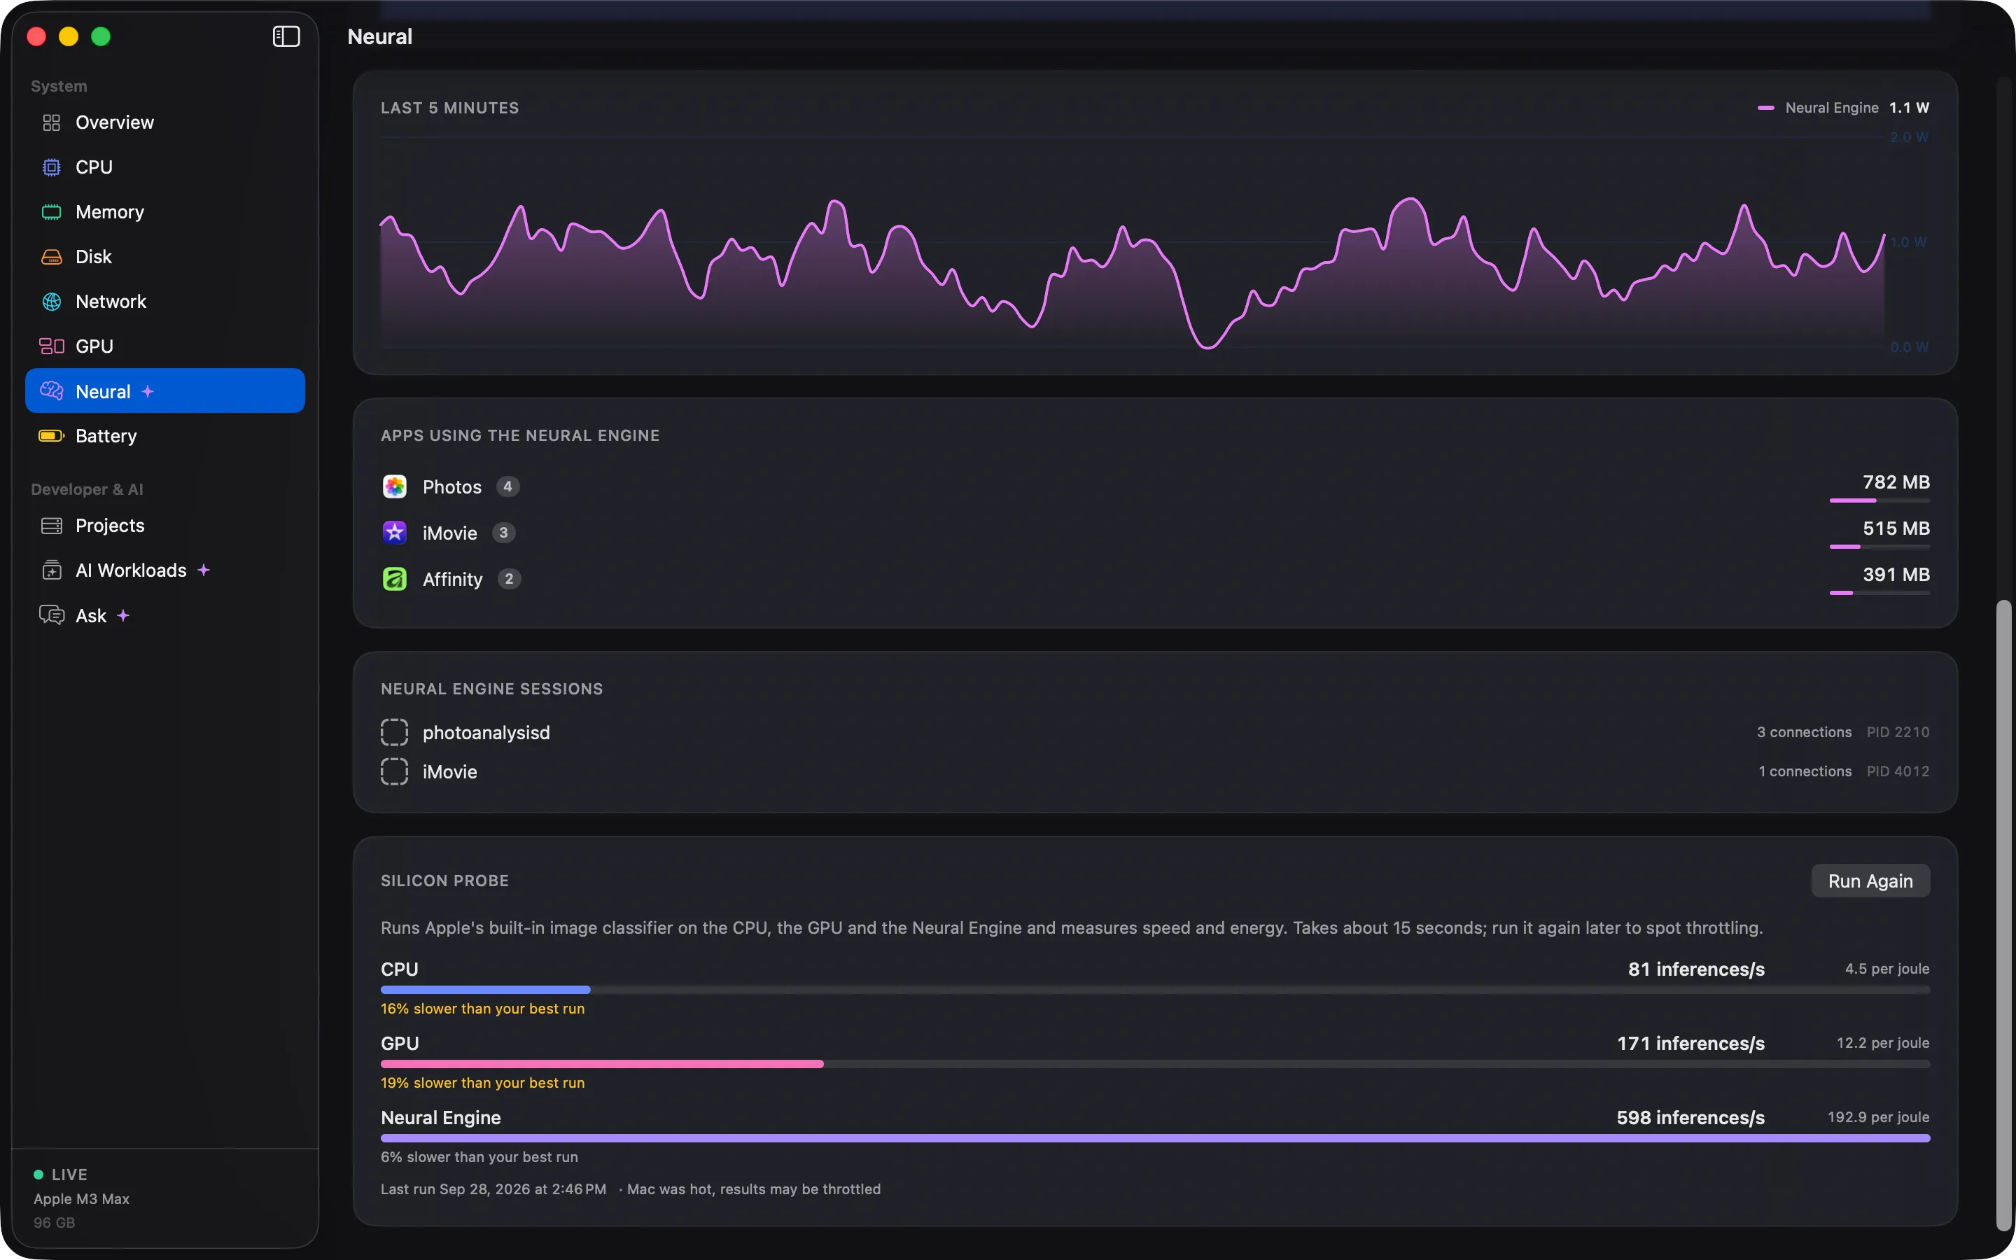Click '19% slower than your best run'
Viewport: 2016px width, 1260px height.
[x=482, y=1084]
